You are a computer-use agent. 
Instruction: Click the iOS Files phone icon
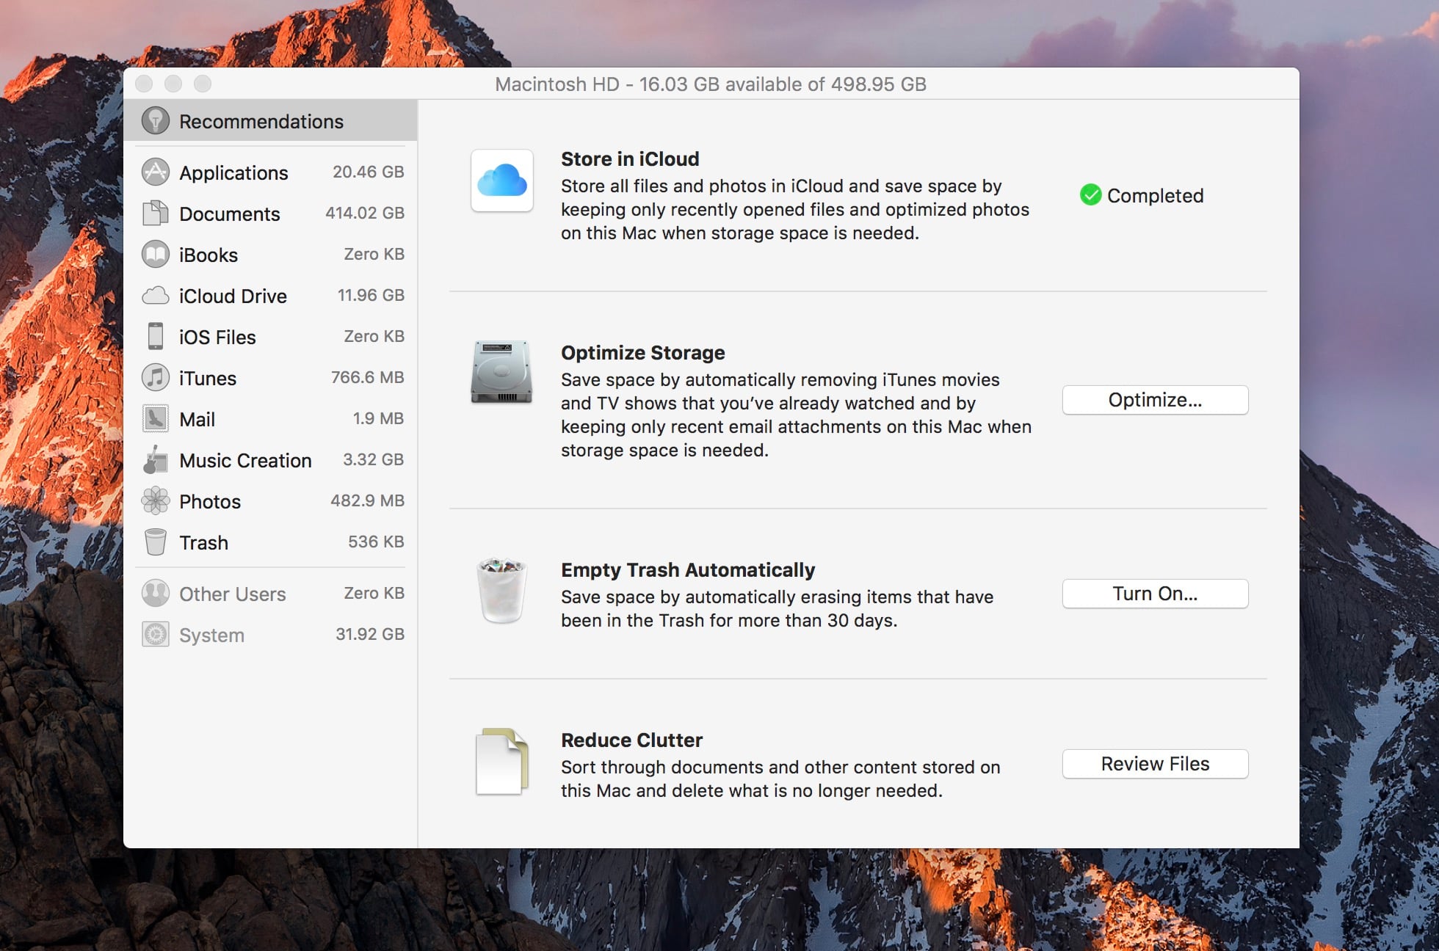click(155, 336)
